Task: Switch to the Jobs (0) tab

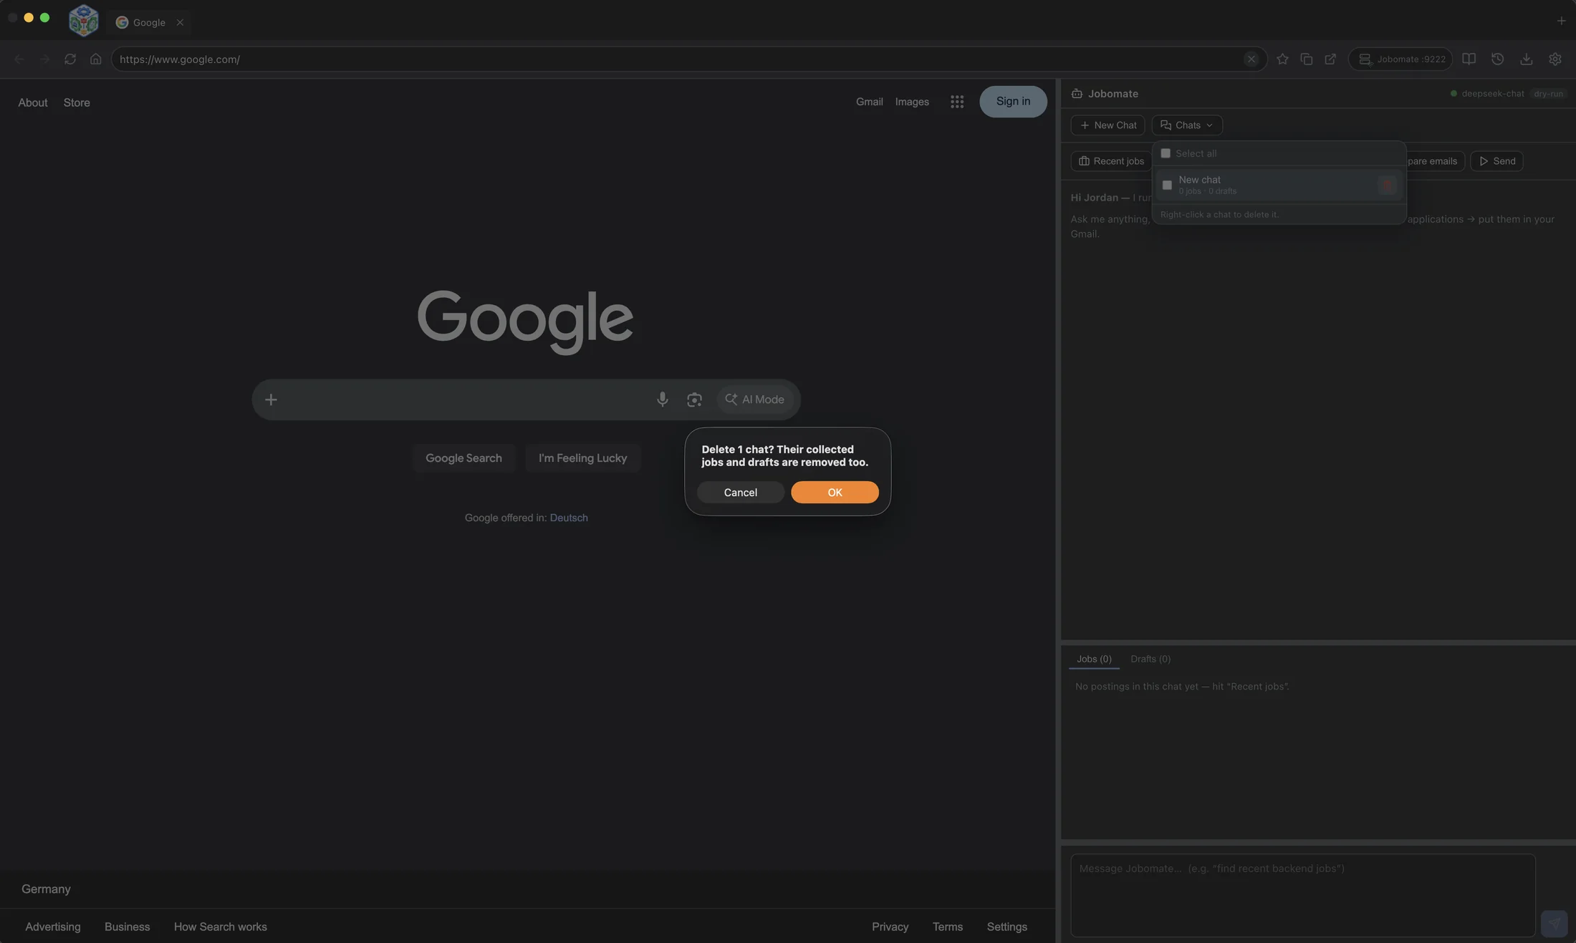Action: click(x=1094, y=659)
